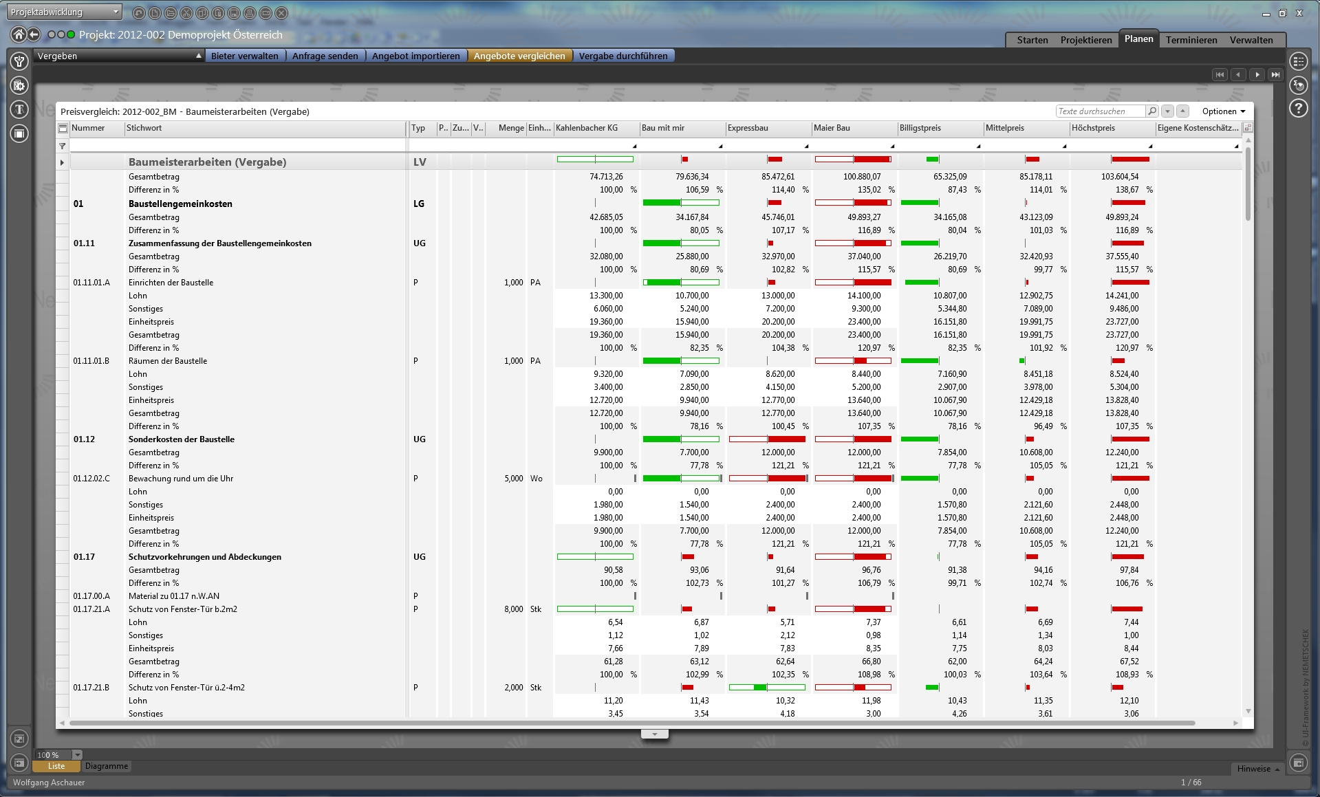
Task: Click the magnifier search icon
Action: point(1151,111)
